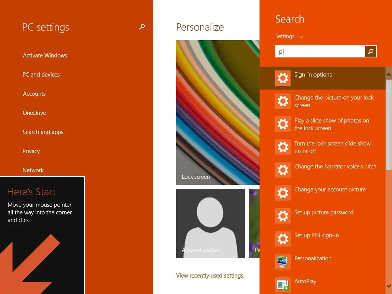
Task: Click gear icon for Set up picture password
Action: click(x=283, y=216)
